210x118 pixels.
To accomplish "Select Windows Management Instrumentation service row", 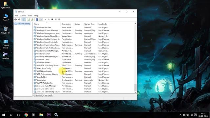I will [x=72, y=33].
